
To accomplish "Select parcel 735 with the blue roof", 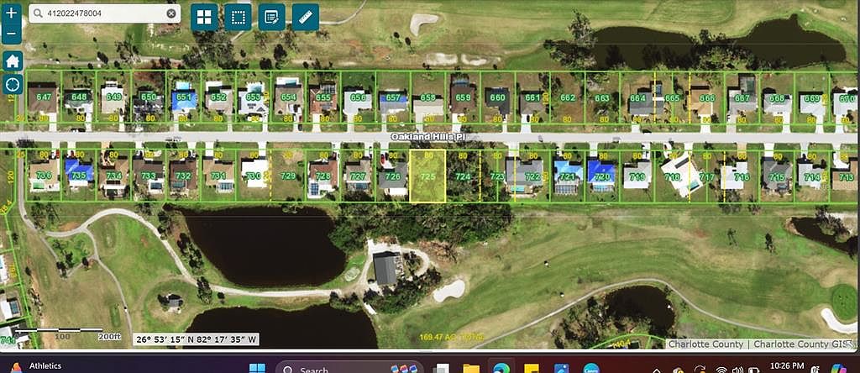I will tap(80, 175).
